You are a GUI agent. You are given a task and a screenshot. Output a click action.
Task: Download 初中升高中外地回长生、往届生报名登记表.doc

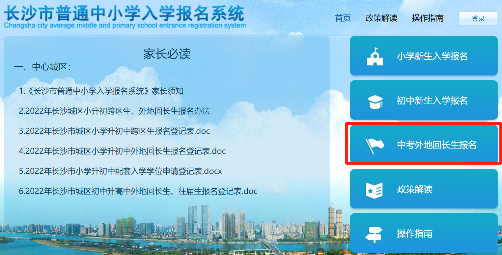(138, 191)
